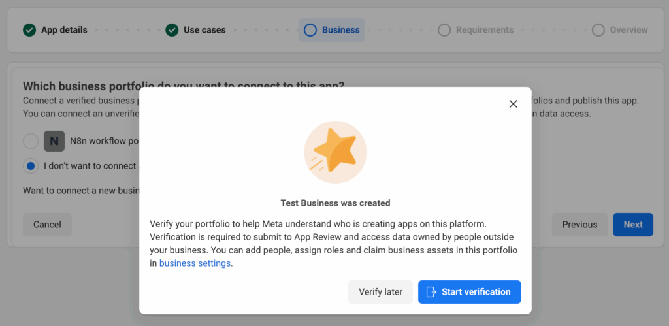Image resolution: width=669 pixels, height=326 pixels.
Task: Click the N8n portfolio "N" avatar icon
Action: point(54,141)
